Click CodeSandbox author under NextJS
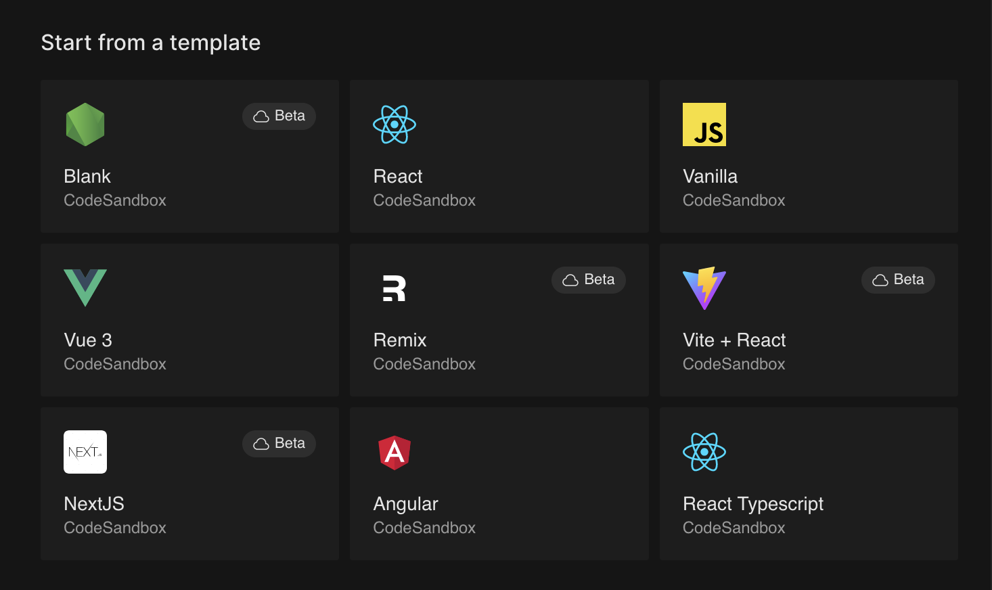The image size is (992, 590). [115, 528]
